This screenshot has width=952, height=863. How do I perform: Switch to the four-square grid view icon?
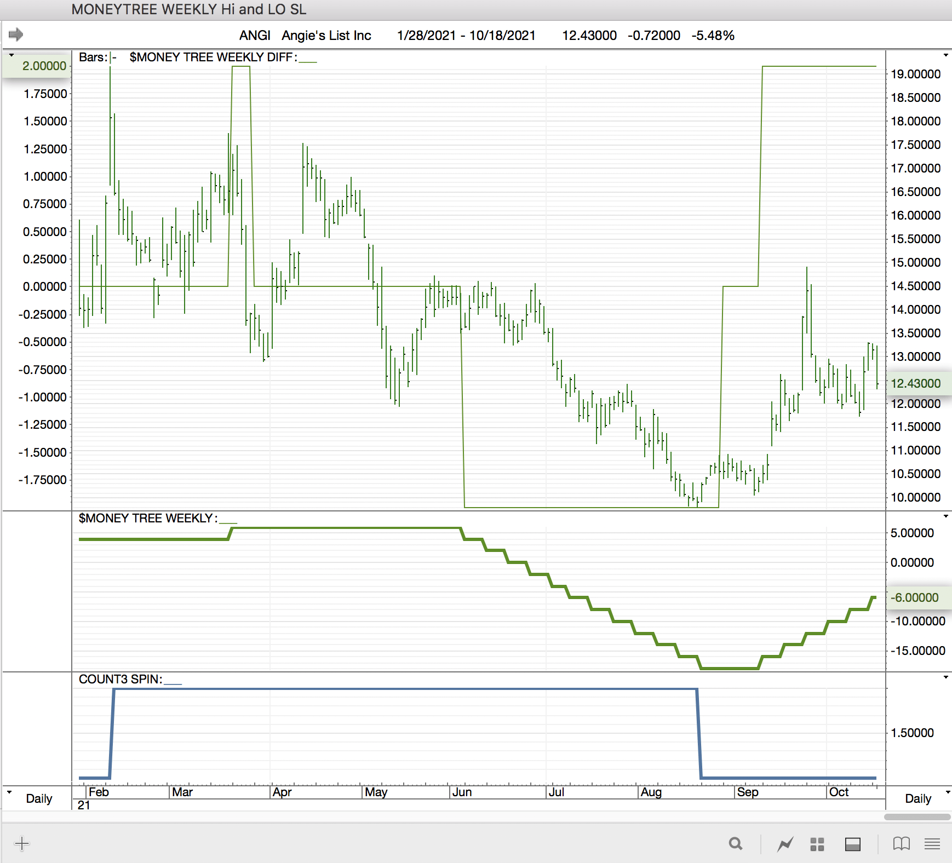pyautogui.click(x=817, y=844)
